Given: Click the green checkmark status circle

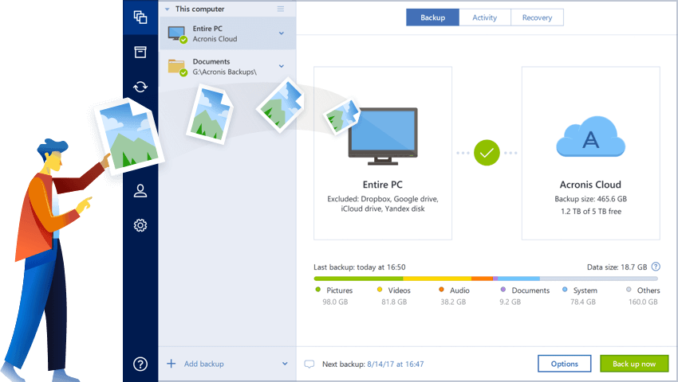Looking at the screenshot, I should 487,153.
